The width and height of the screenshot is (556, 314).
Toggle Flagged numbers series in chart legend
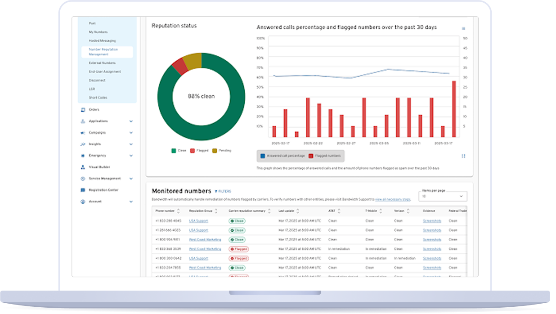tap(324, 156)
